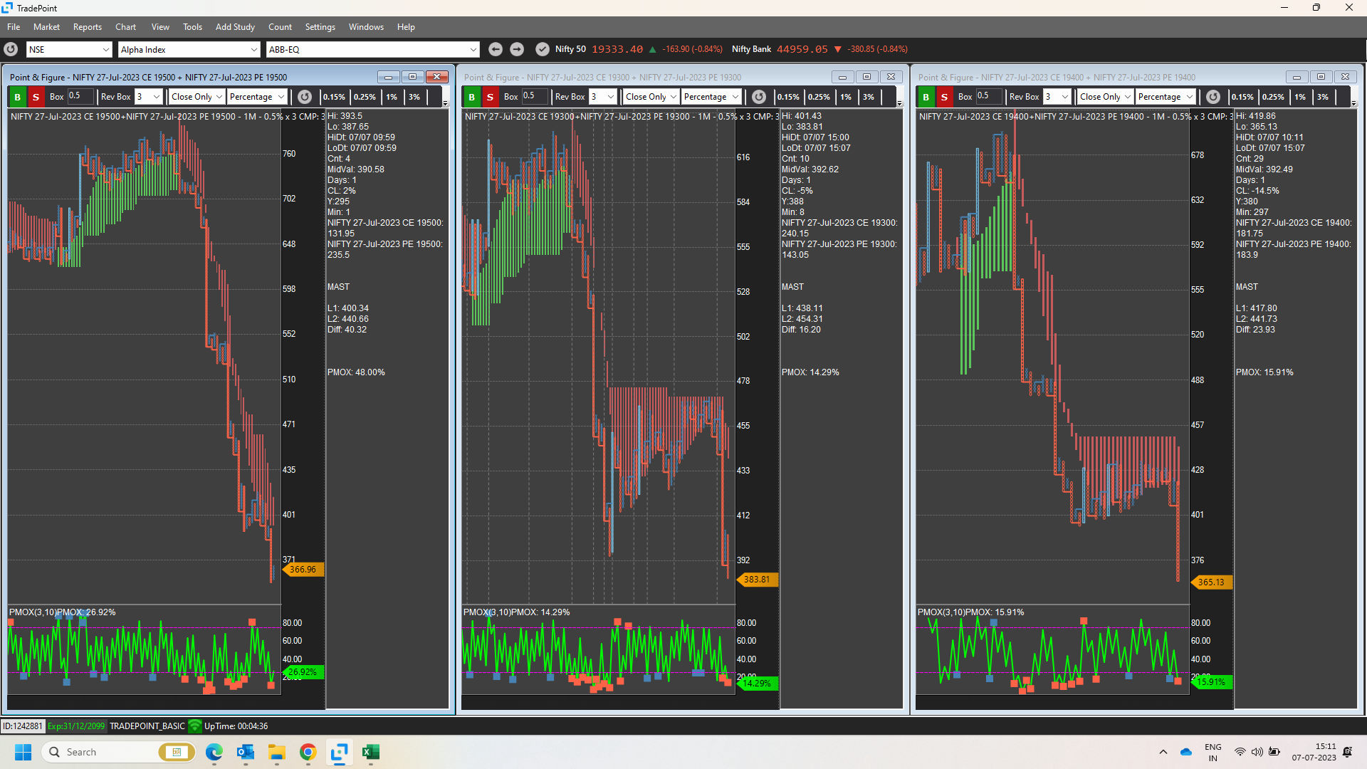The image size is (1367, 769).
Task: Click the 1% button on the 19300 chart toolbar
Action: 847,96
